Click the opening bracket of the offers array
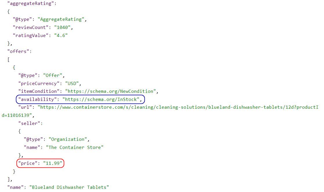The width and height of the screenshot is (324, 192). pos(8,59)
